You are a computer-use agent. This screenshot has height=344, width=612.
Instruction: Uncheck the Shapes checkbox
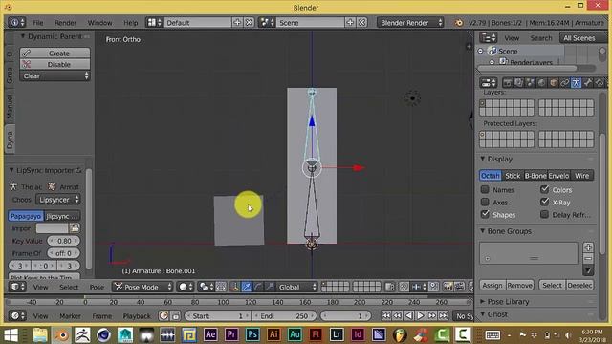485,214
